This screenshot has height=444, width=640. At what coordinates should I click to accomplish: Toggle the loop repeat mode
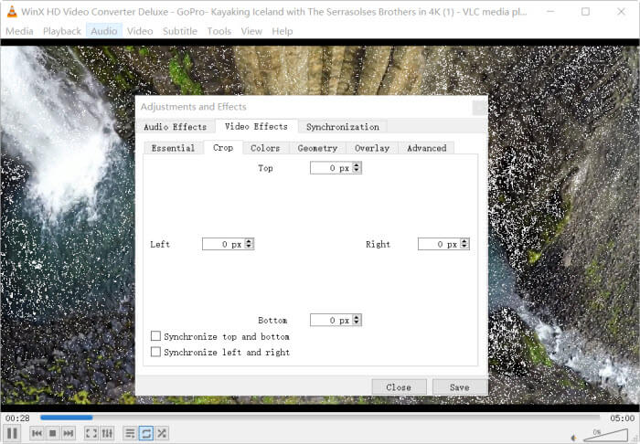tap(145, 433)
